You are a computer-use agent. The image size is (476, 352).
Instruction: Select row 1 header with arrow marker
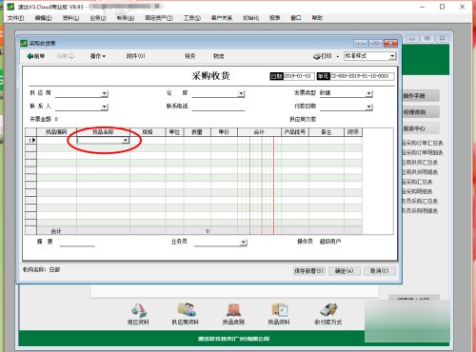point(31,140)
